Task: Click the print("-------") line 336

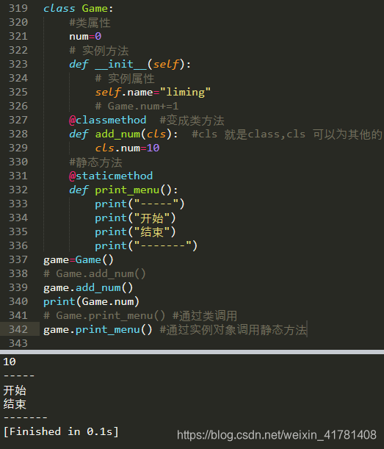Action: point(146,245)
